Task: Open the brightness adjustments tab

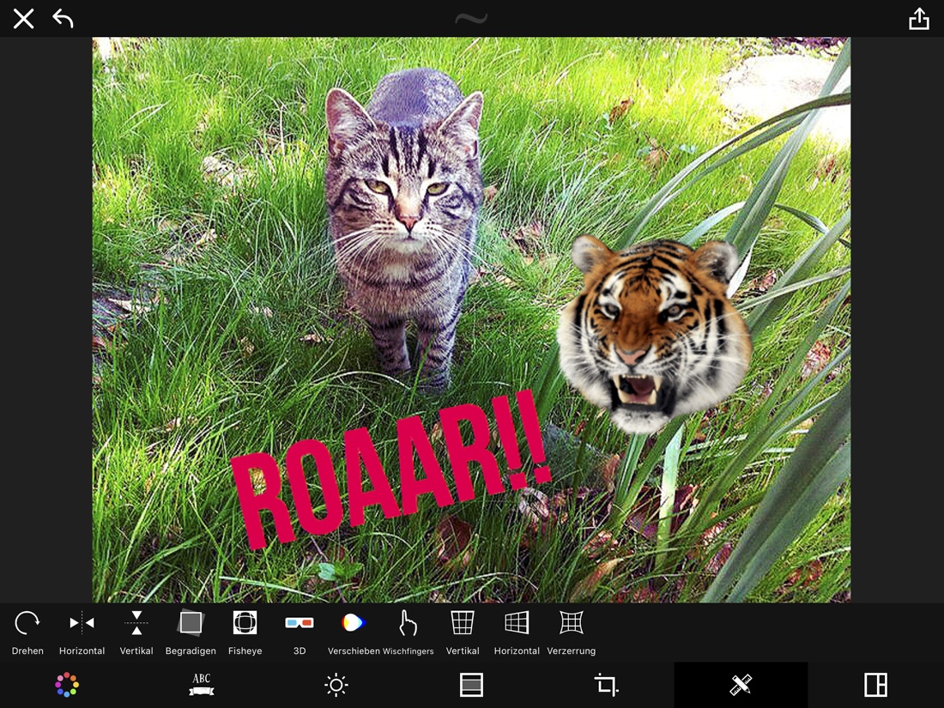Action: pyautogui.click(x=336, y=685)
